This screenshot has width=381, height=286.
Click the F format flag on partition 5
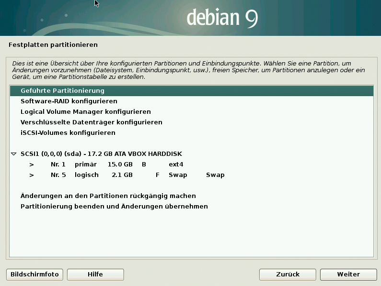[157, 175]
